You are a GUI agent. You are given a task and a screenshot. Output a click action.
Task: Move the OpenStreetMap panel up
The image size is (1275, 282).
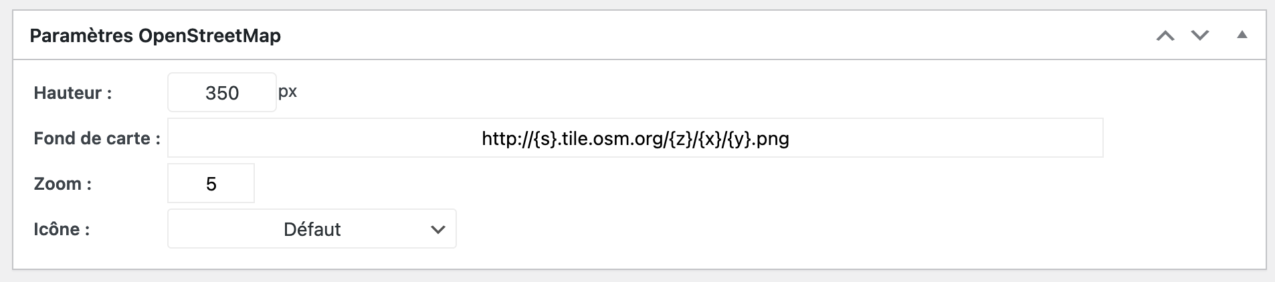tap(1165, 35)
